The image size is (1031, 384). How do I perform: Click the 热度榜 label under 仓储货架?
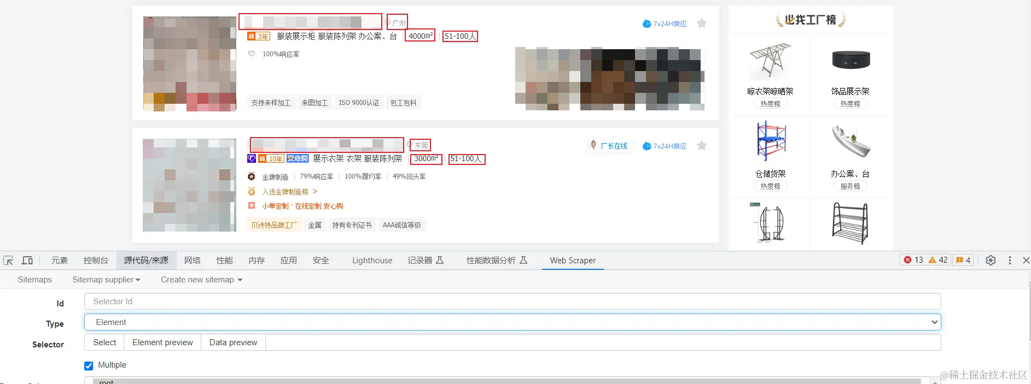click(770, 186)
